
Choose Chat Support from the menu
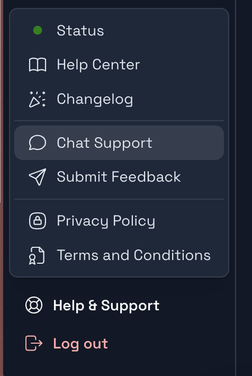[119, 142]
